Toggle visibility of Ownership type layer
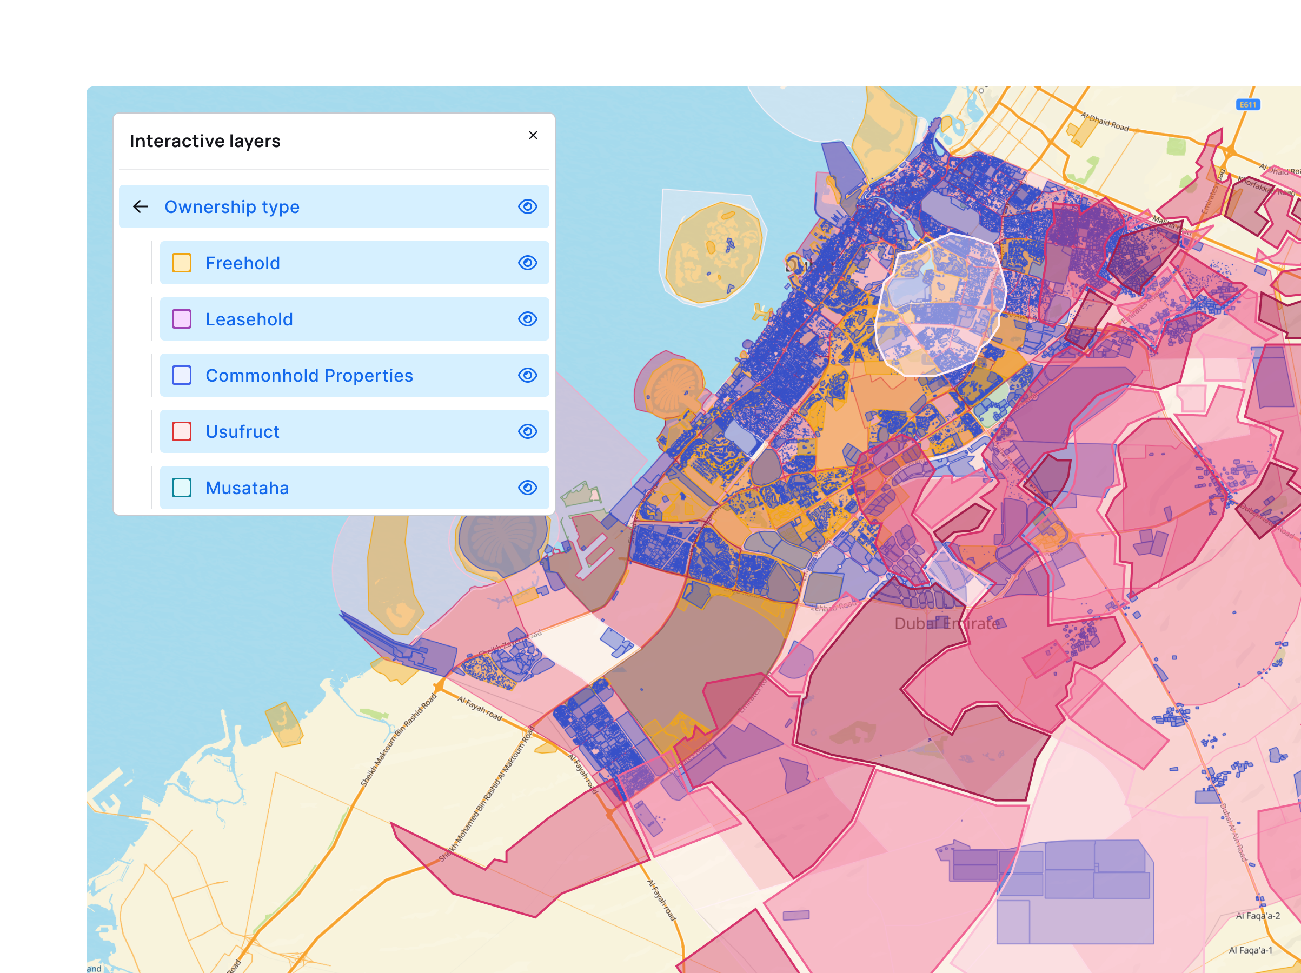Image resolution: width=1301 pixels, height=973 pixels. click(x=528, y=206)
